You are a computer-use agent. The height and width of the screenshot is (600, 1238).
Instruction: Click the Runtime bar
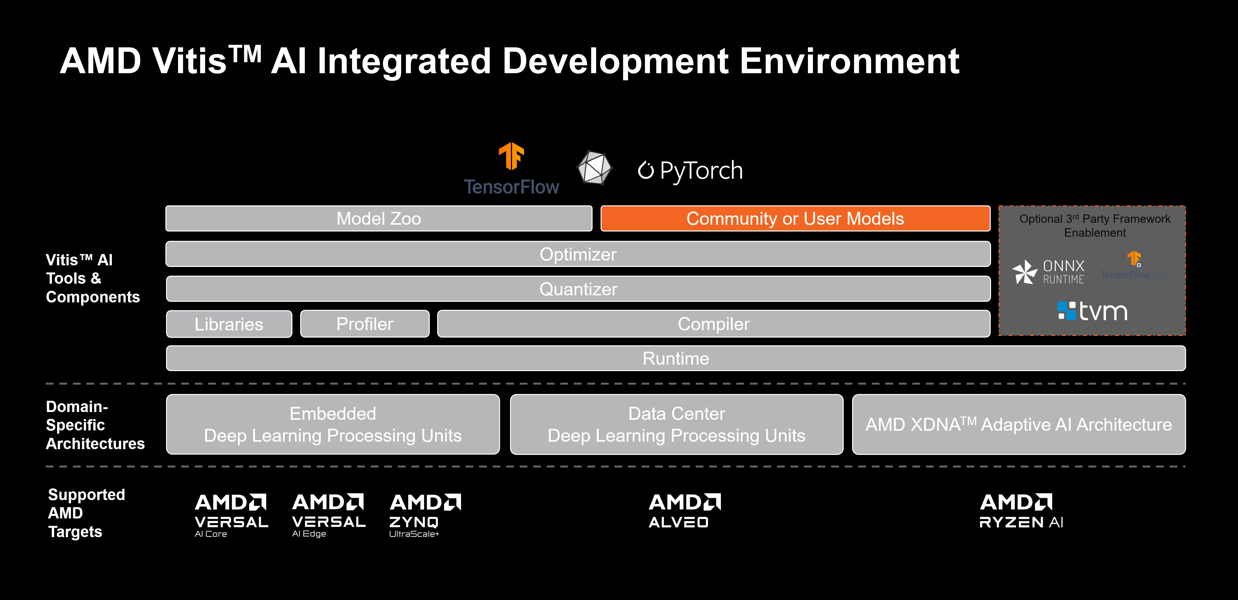[675, 359]
